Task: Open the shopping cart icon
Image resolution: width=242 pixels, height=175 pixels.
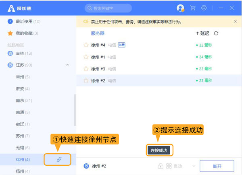Action: pyautogui.click(x=193, y=8)
